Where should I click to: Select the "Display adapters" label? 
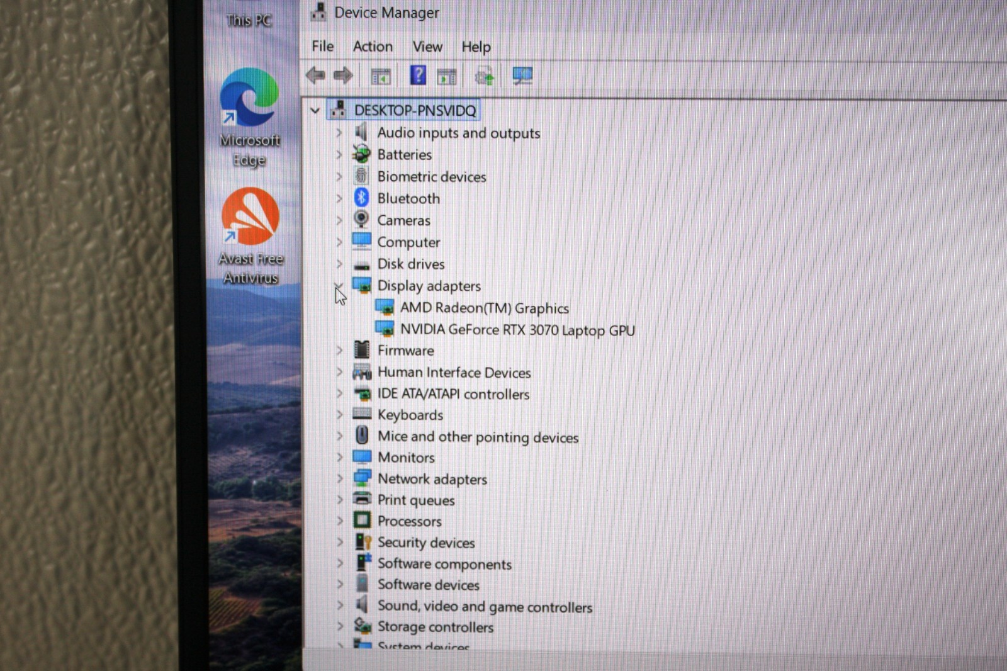pyautogui.click(x=429, y=286)
